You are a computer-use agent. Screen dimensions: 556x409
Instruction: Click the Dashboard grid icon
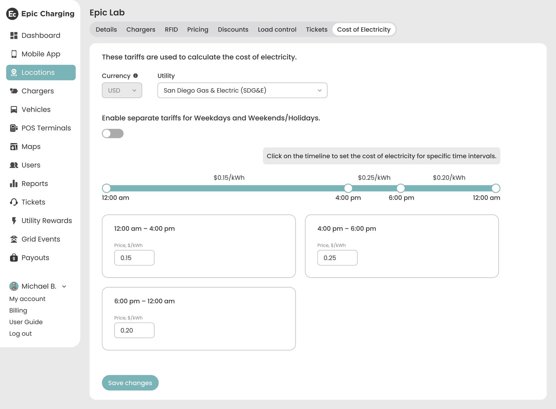tap(14, 35)
